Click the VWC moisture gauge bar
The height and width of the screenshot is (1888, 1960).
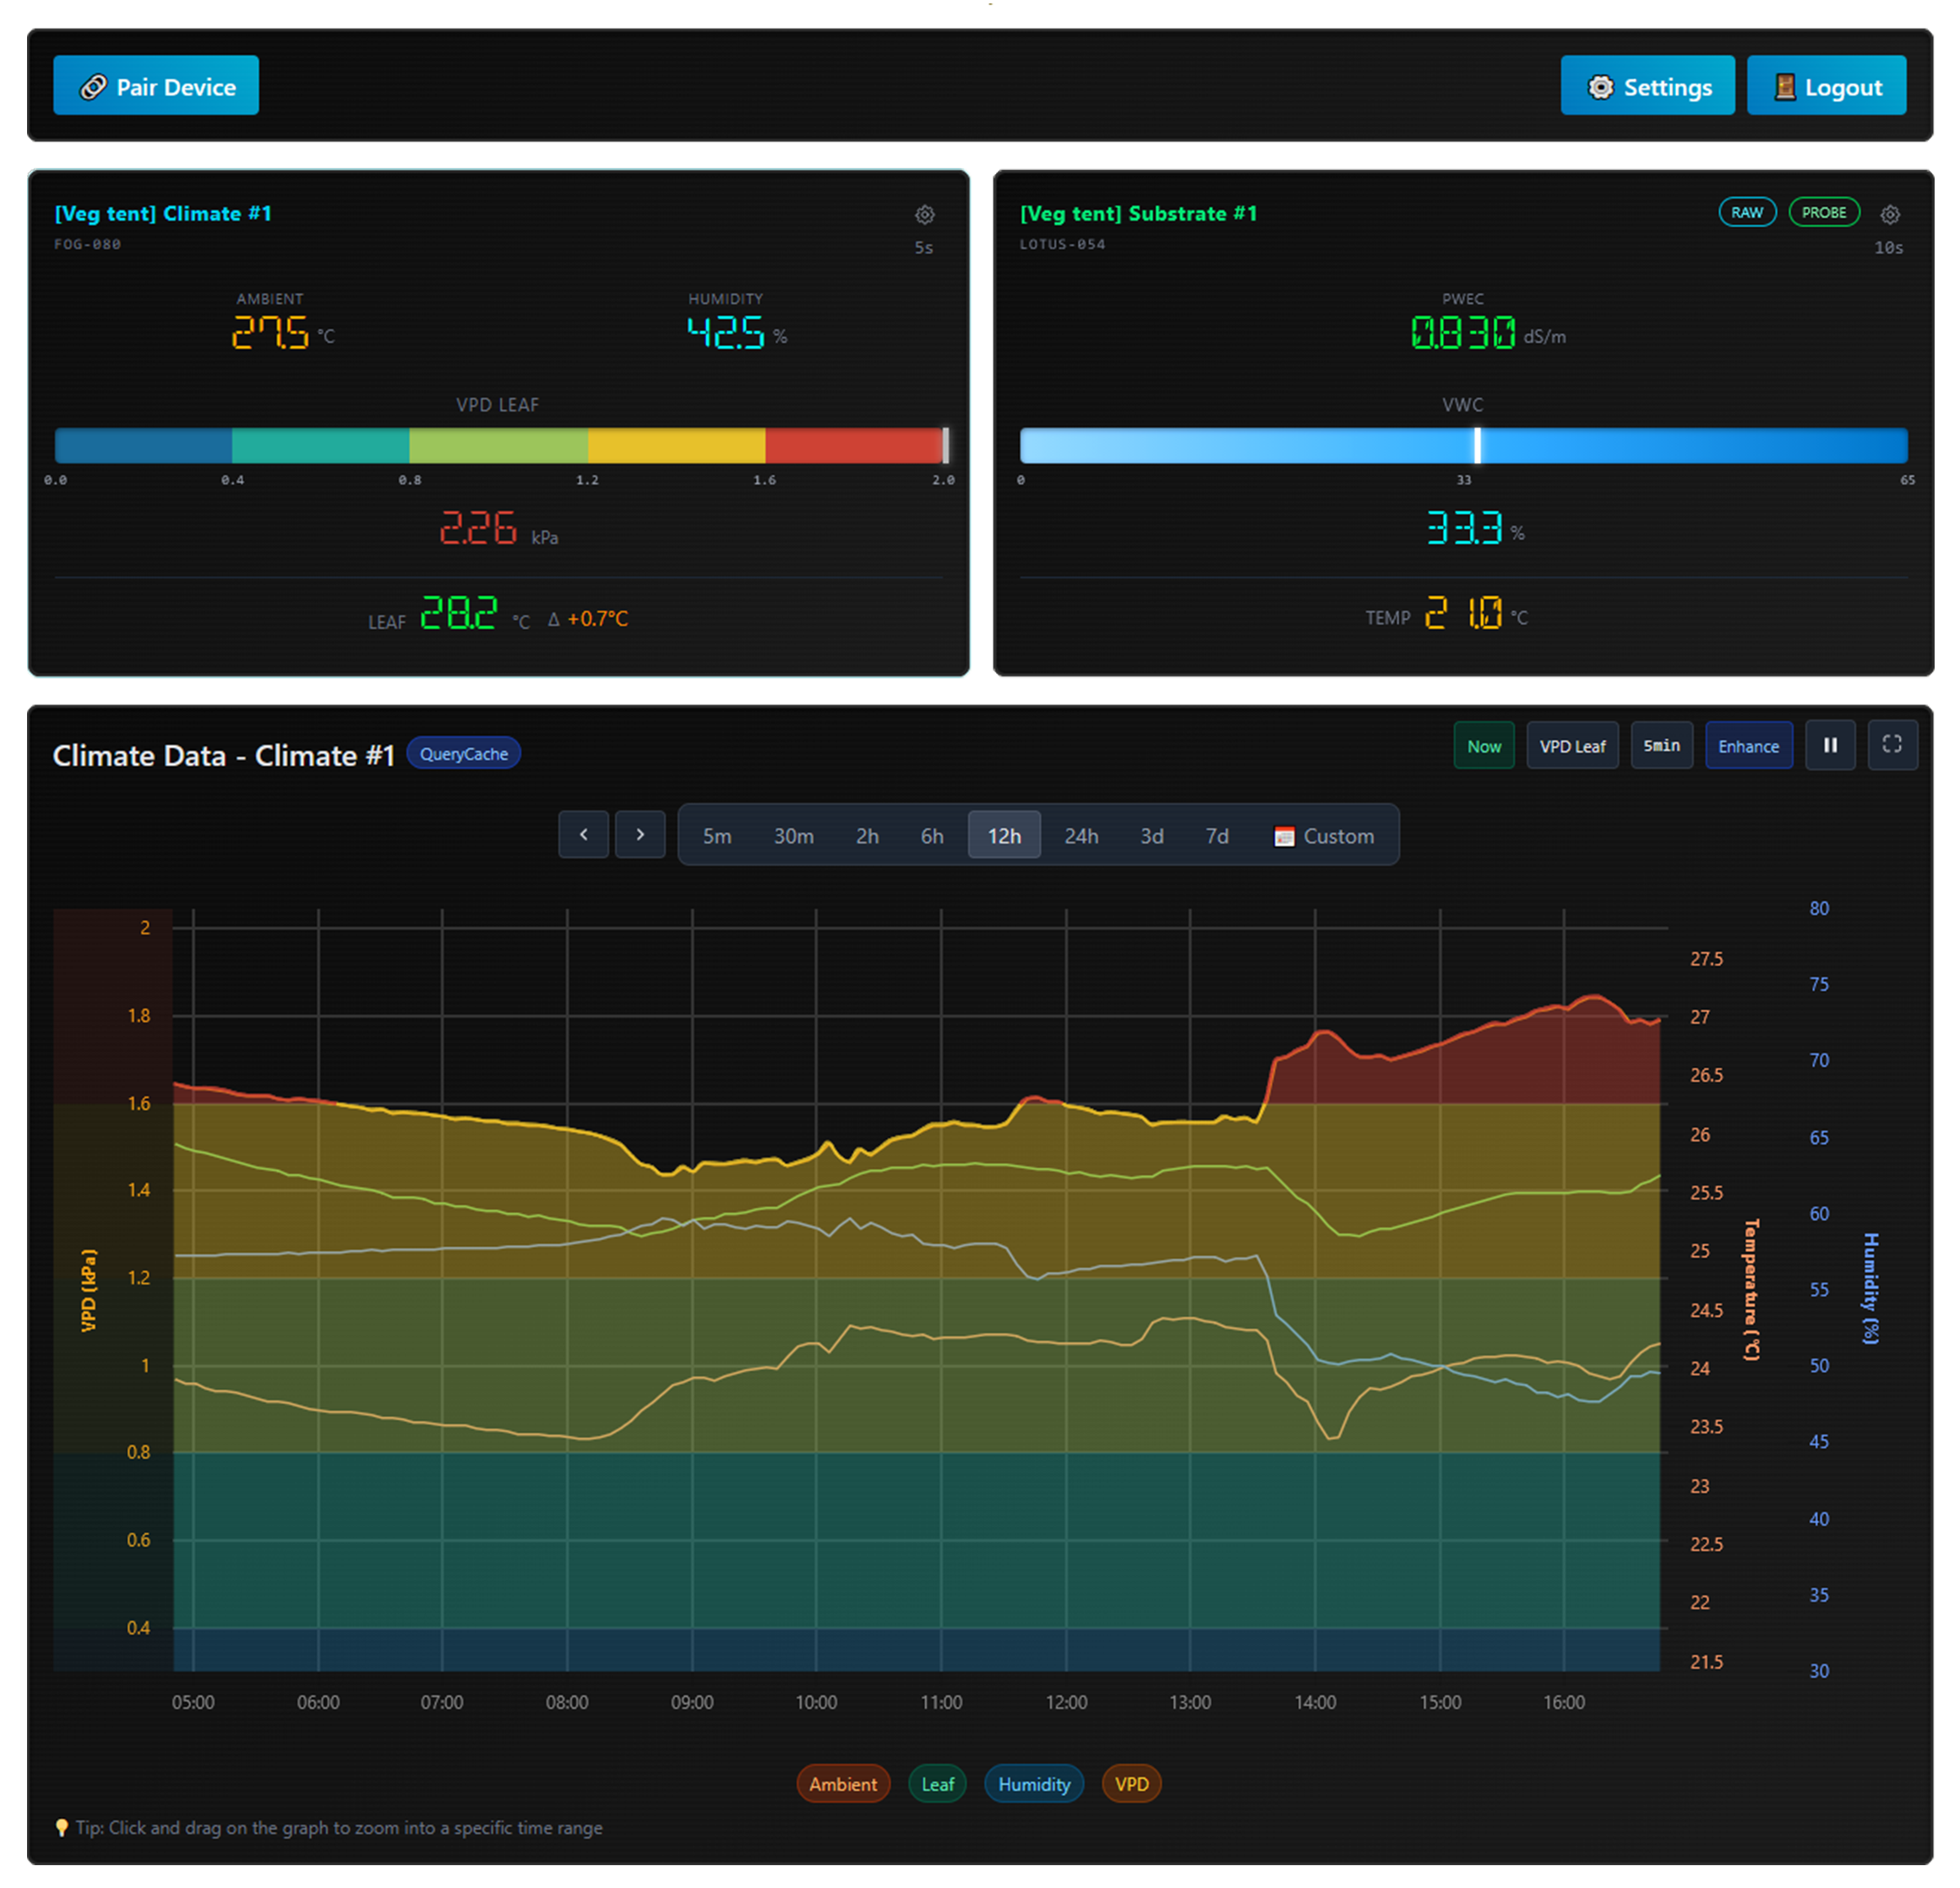[1462, 445]
